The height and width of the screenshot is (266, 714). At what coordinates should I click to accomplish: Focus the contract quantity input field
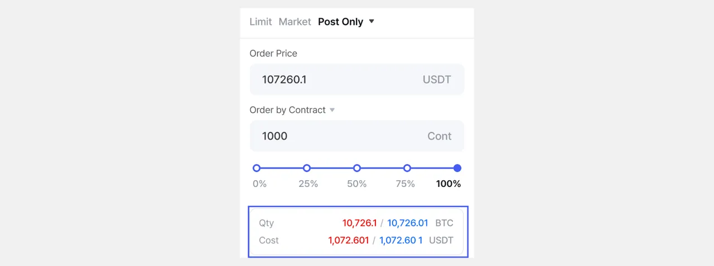point(335,136)
